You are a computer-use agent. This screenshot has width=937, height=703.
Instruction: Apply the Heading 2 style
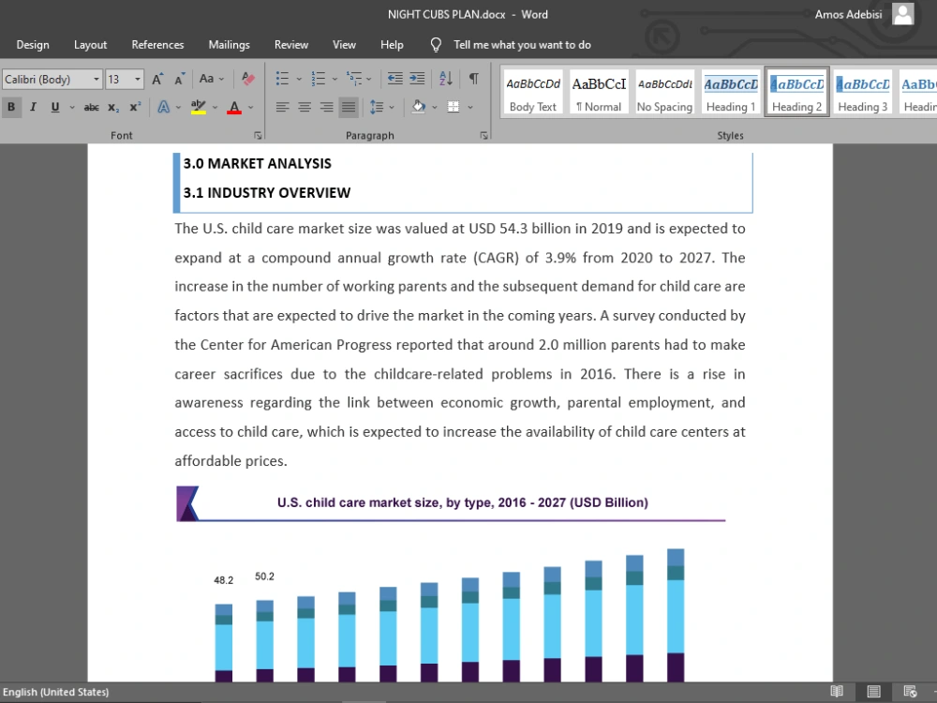(x=796, y=93)
